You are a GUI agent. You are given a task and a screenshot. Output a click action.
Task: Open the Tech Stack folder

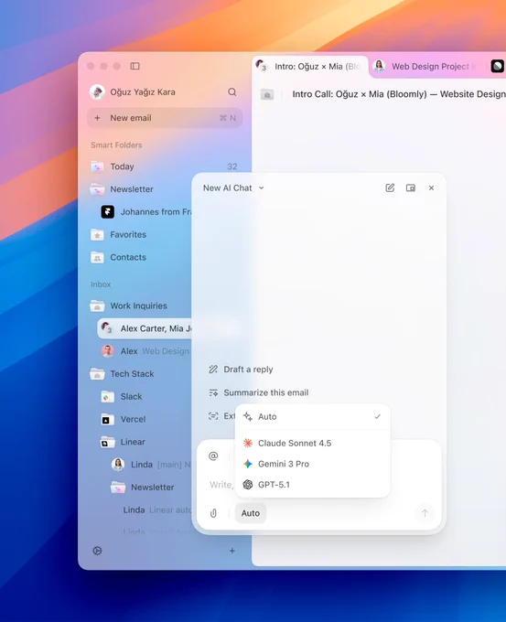pos(140,374)
